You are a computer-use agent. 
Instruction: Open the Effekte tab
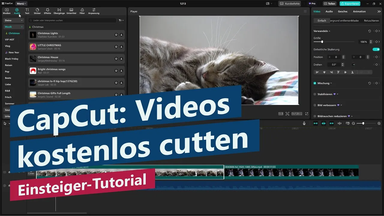tap(47, 11)
